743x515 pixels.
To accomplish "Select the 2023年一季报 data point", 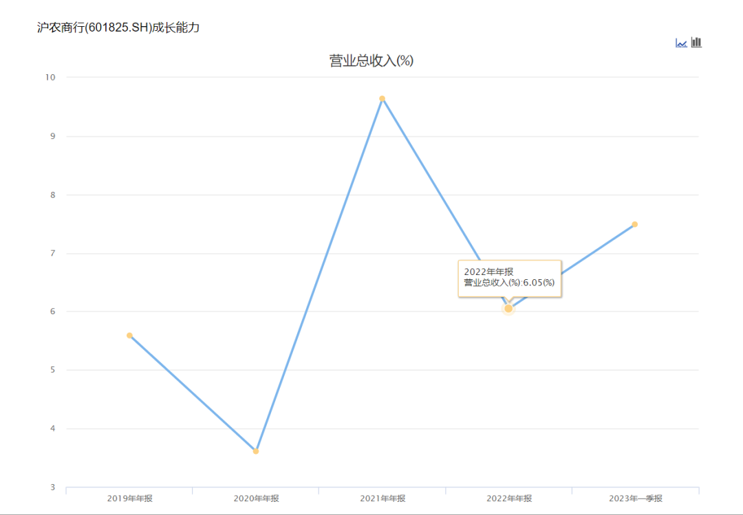I will point(635,224).
